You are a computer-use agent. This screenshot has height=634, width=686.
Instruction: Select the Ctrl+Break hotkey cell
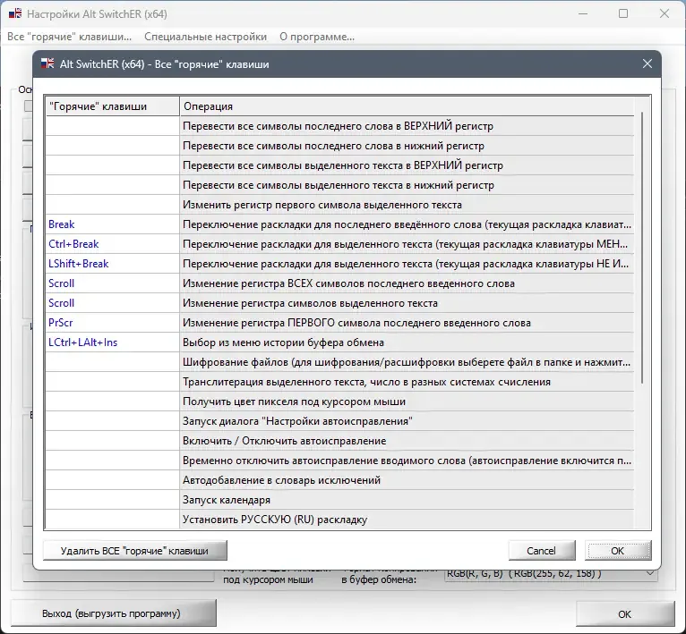click(x=113, y=244)
